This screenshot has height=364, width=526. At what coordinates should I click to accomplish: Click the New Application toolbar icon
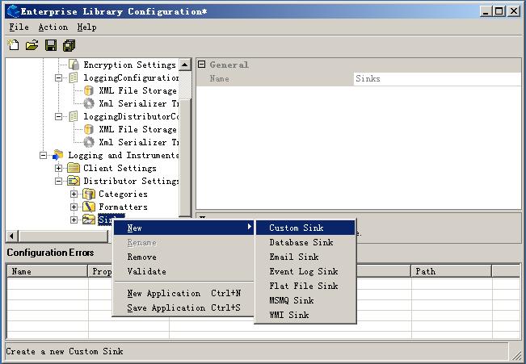(14, 45)
